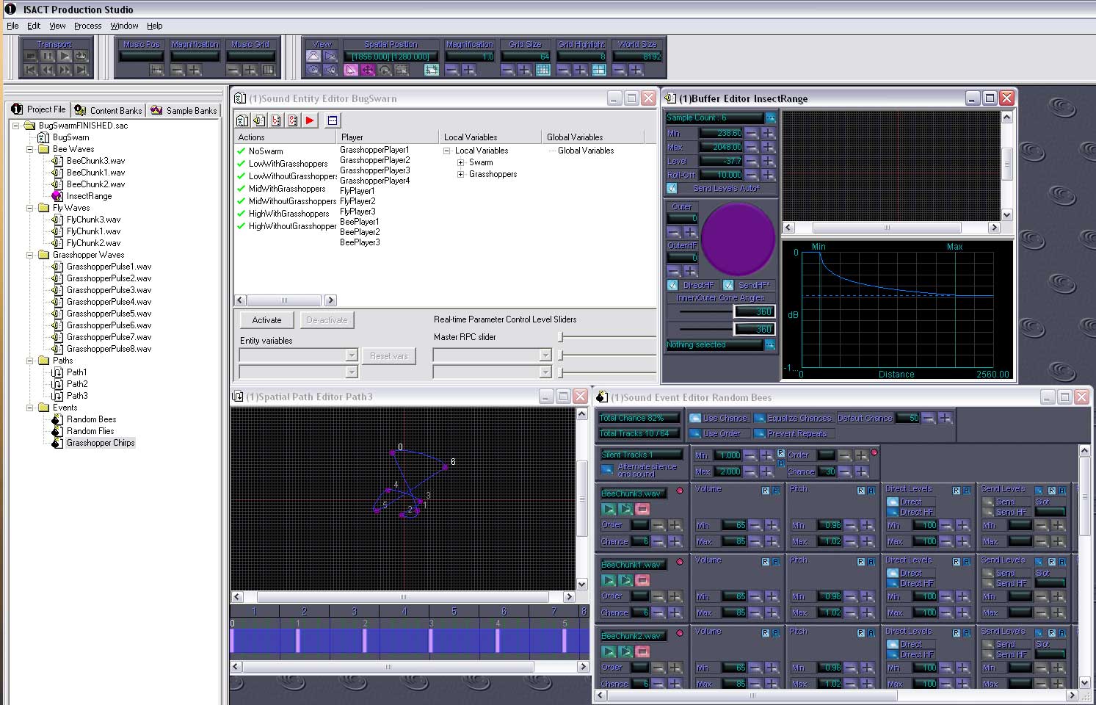Screen dimensions: 1096x705
Task: Click Transport fast-forward button
Action: click(x=65, y=70)
